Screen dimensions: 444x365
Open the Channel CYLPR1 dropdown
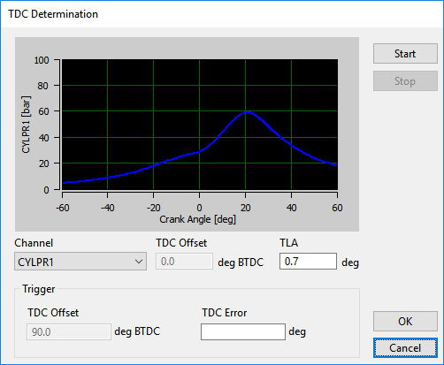(80, 262)
